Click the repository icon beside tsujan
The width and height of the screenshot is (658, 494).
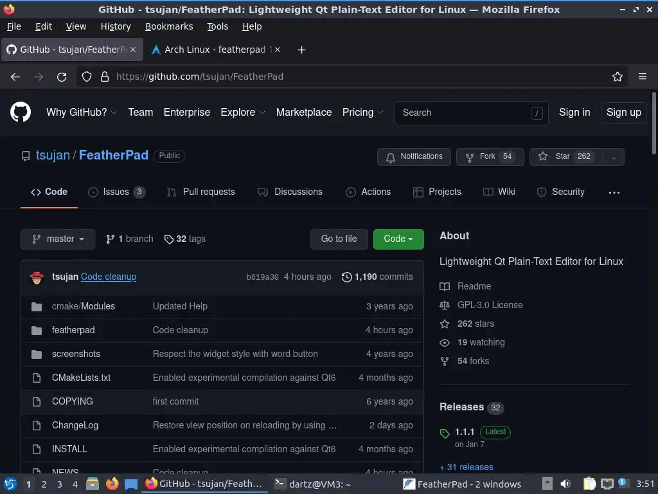pos(26,156)
